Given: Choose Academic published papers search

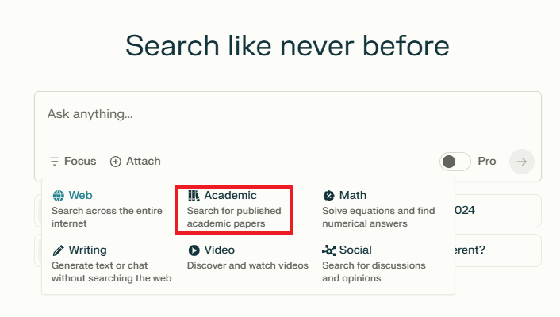Looking at the screenshot, I should [x=234, y=210].
